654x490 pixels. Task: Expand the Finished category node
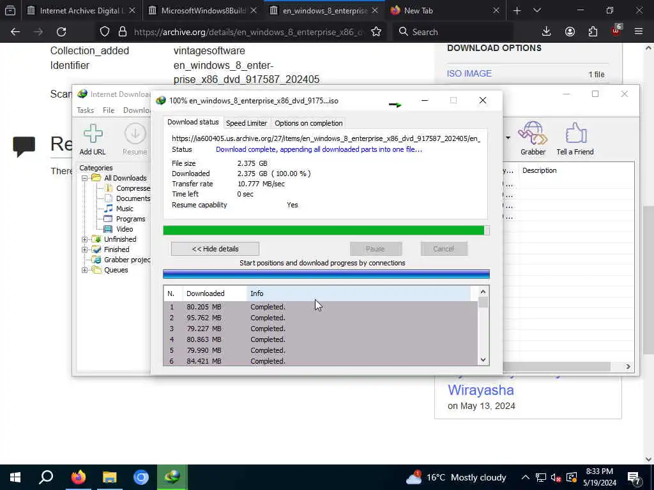(85, 249)
